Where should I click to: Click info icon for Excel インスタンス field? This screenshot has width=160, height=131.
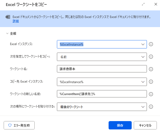pyautogui.click(x=151, y=44)
